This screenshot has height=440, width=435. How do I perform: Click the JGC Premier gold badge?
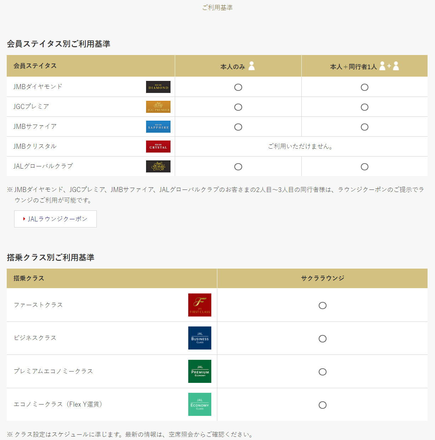[x=158, y=107]
